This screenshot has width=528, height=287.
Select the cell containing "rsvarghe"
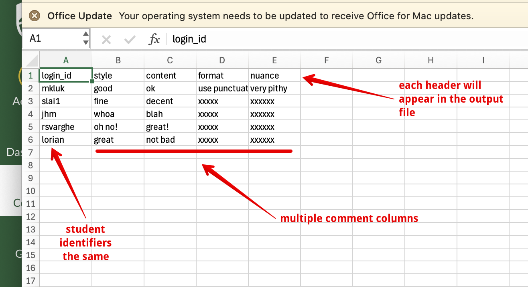(66, 127)
